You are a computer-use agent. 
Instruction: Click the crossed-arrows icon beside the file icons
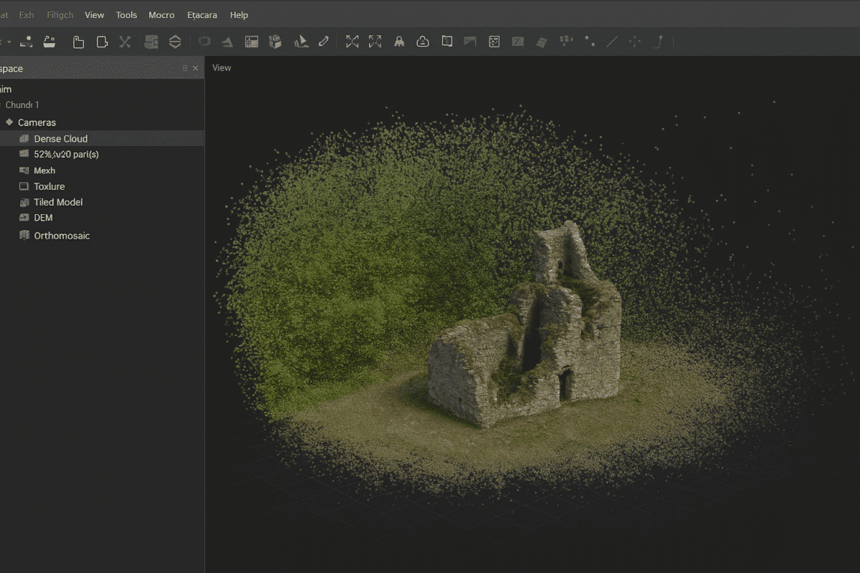125,42
